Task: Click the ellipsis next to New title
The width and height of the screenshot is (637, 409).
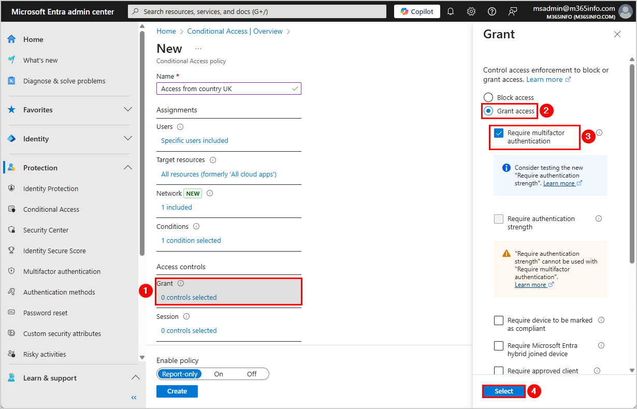Action: 198,49
